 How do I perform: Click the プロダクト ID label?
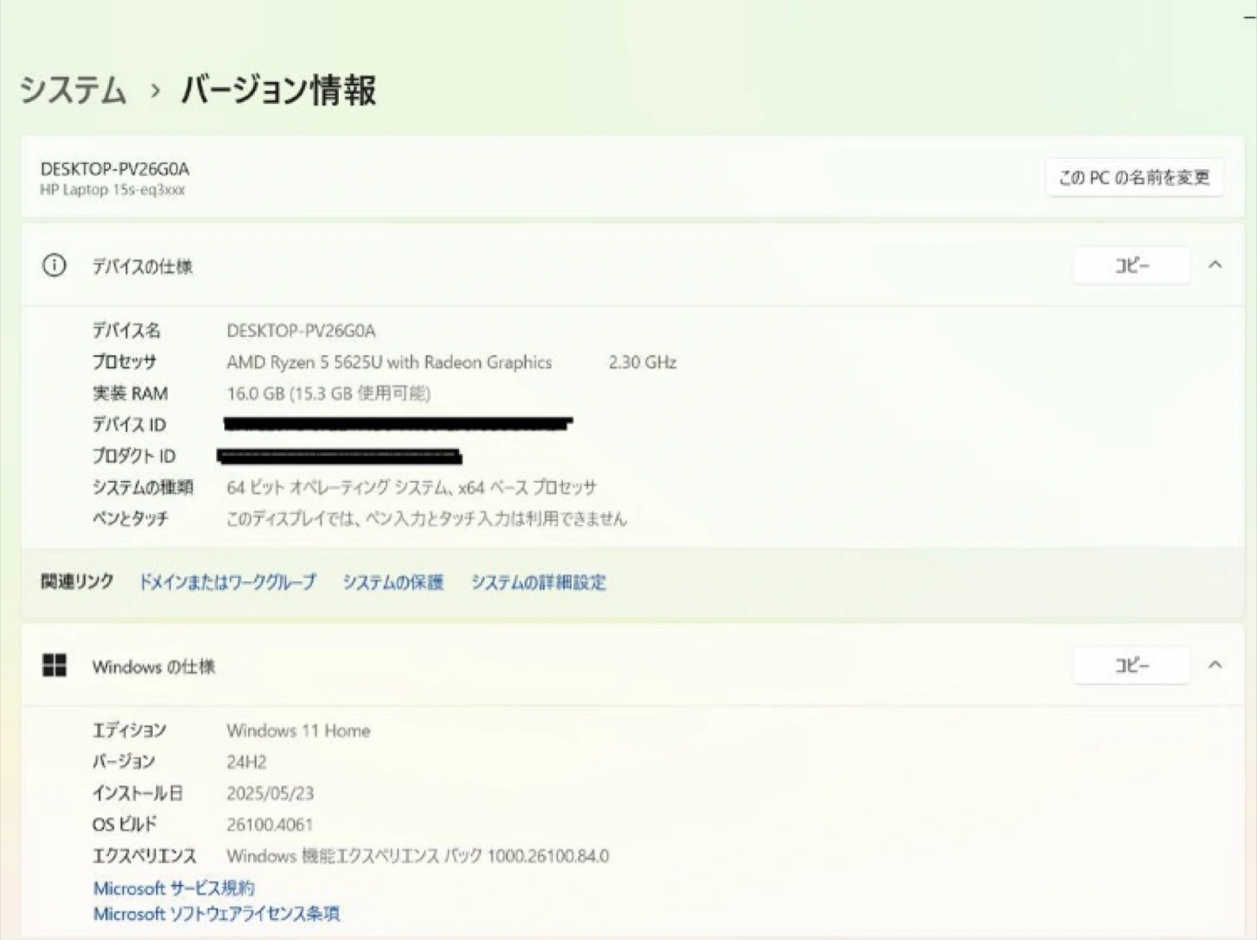click(134, 456)
